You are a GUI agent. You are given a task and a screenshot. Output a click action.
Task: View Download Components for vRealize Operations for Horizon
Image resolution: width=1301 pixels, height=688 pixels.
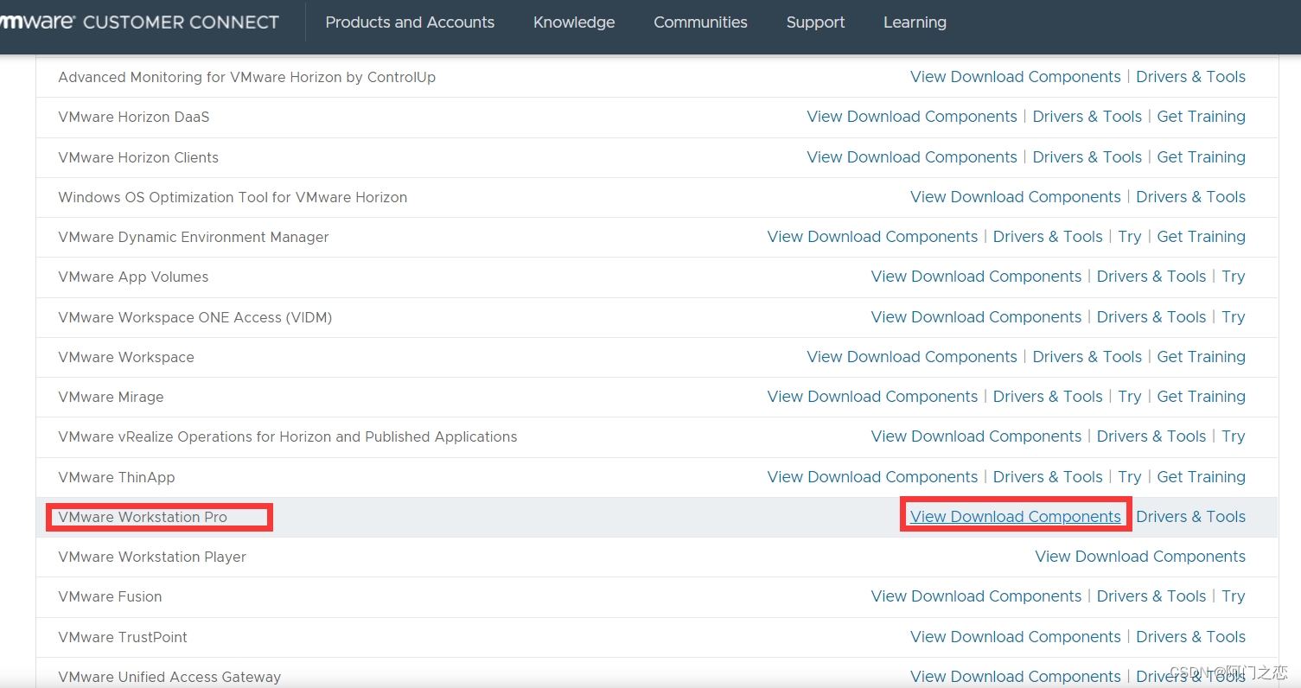(976, 436)
